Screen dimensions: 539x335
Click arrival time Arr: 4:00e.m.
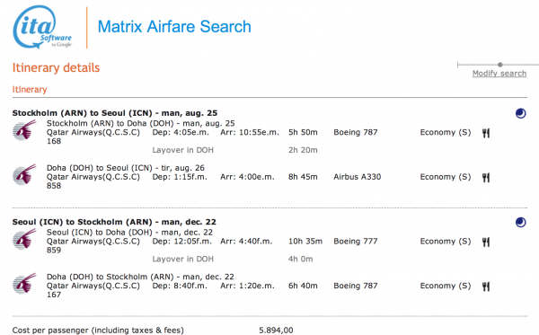click(x=247, y=177)
